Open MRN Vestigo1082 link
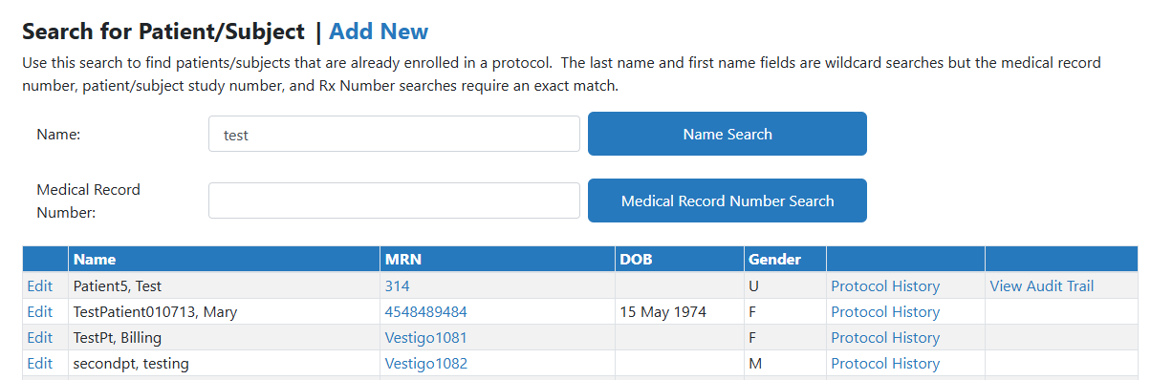 click(x=426, y=363)
